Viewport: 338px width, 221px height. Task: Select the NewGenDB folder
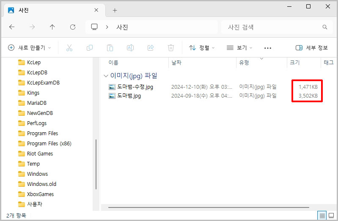36,113
